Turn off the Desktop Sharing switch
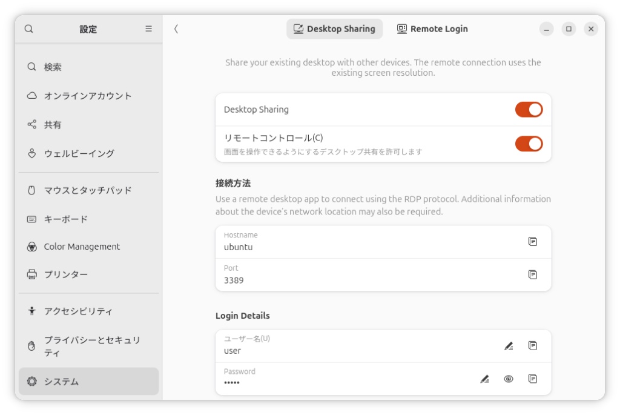This screenshot has height=415, width=620. point(528,110)
